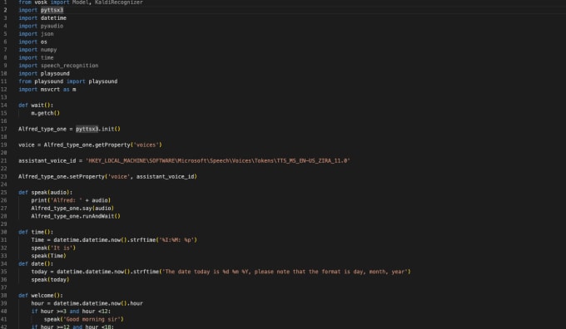Viewport: 566px width, 329px height.
Task: Click the 'Alfred: ' string in print
Action: 67,200
